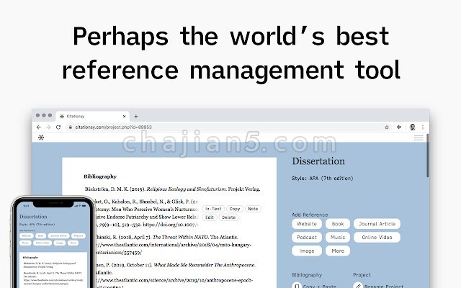Tap Website button on the phone mockup

coord(27,235)
